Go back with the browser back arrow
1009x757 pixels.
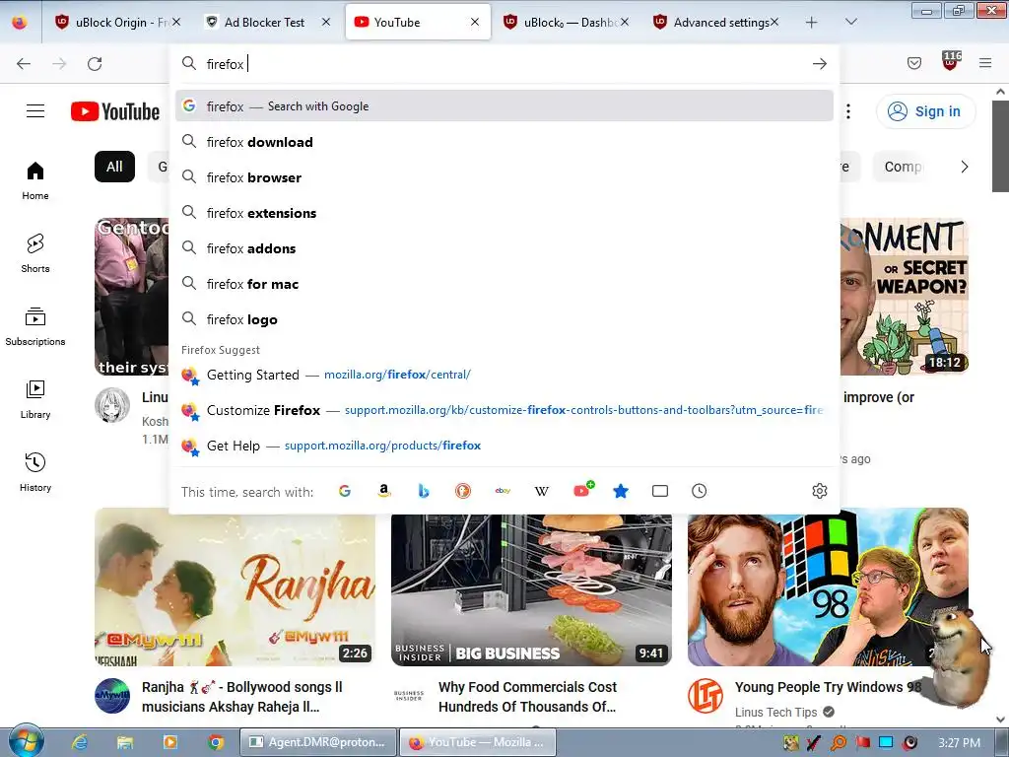click(24, 64)
